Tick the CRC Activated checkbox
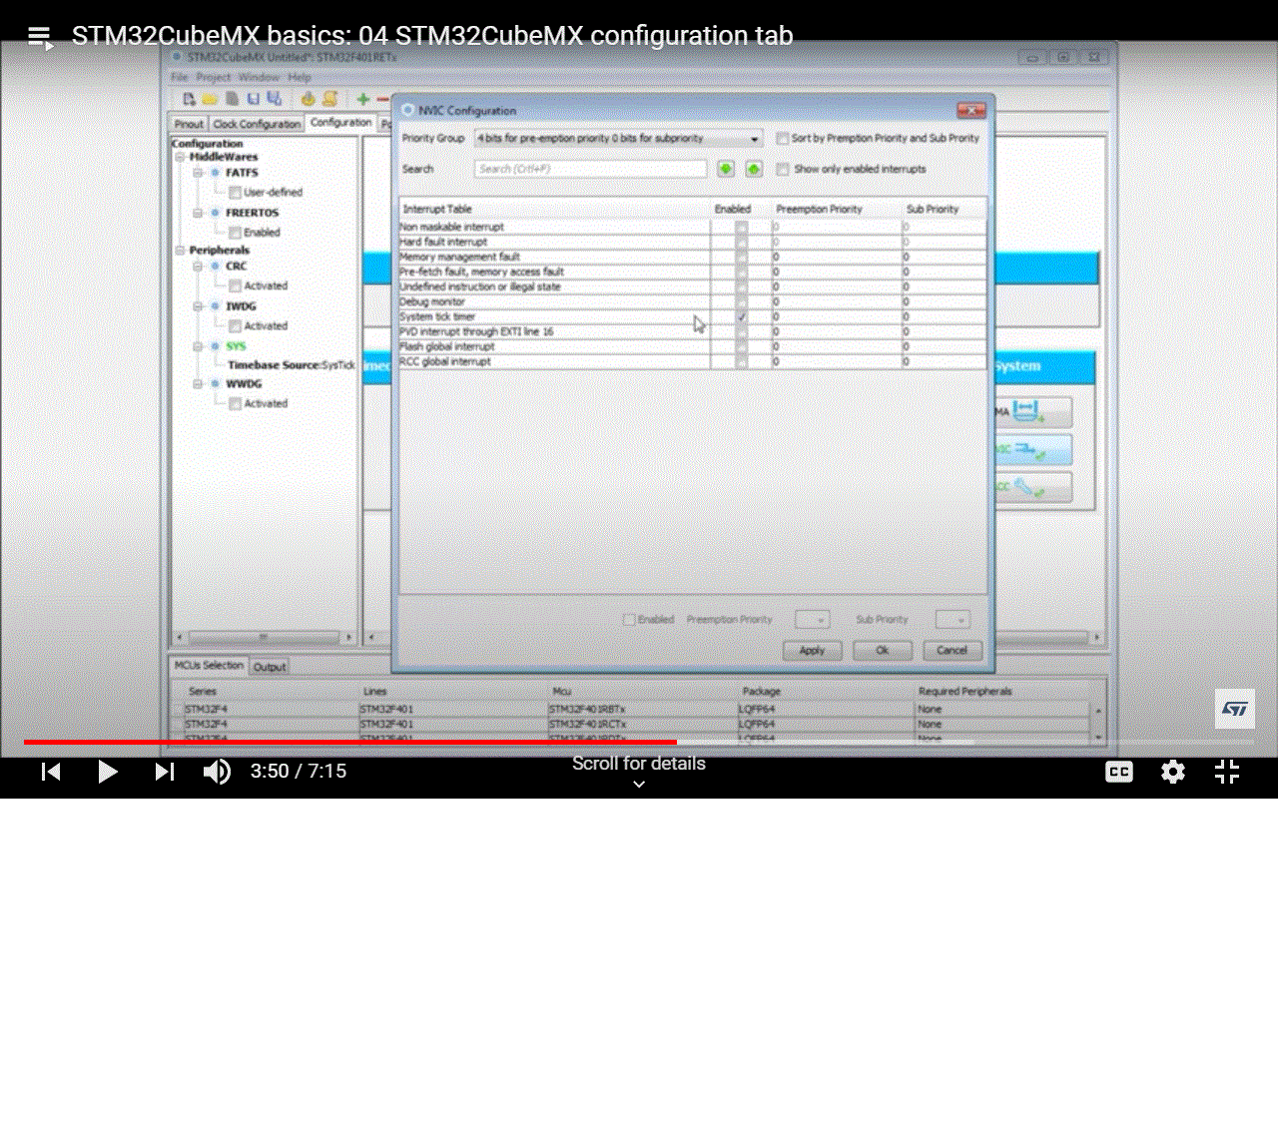This screenshot has width=1278, height=1122. click(235, 286)
